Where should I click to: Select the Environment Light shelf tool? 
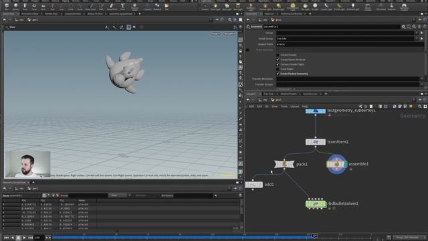(293, 7)
